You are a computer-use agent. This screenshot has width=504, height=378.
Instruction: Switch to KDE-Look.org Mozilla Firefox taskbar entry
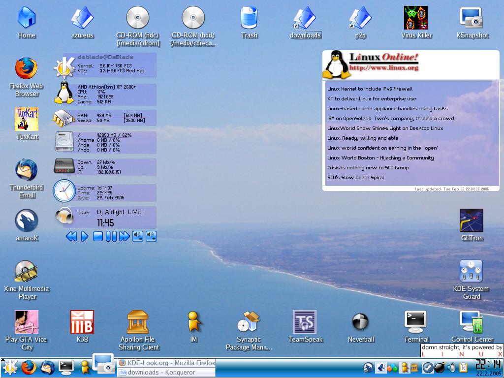(x=166, y=363)
